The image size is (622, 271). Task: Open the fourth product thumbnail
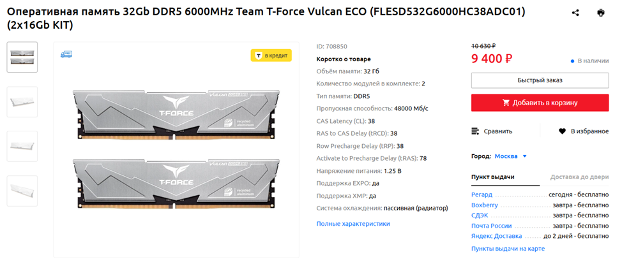coord(22,190)
